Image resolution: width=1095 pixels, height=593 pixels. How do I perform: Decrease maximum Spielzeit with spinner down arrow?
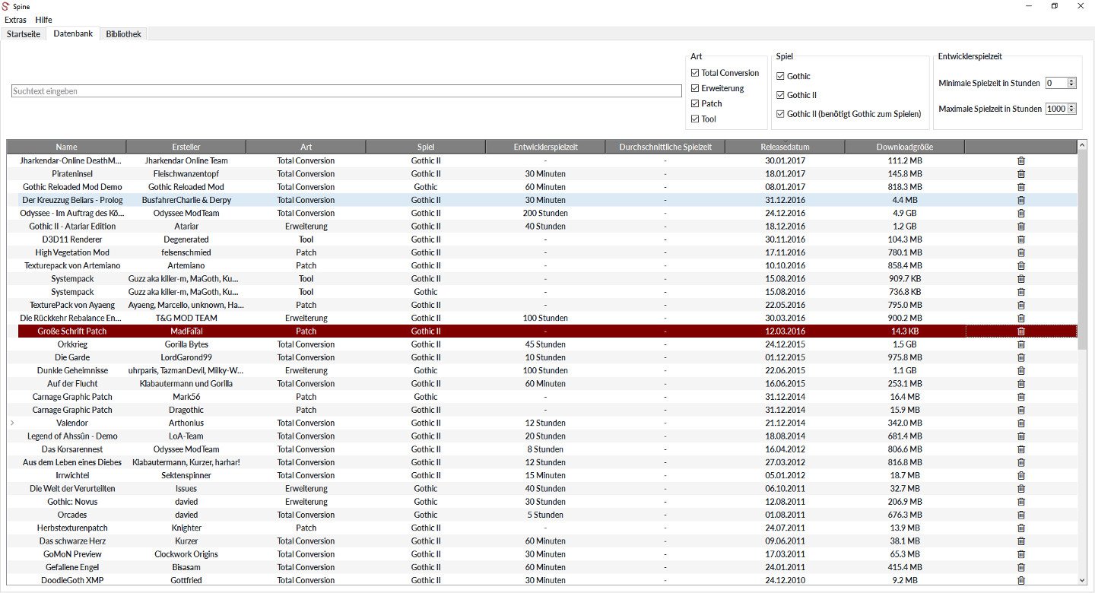point(1072,111)
